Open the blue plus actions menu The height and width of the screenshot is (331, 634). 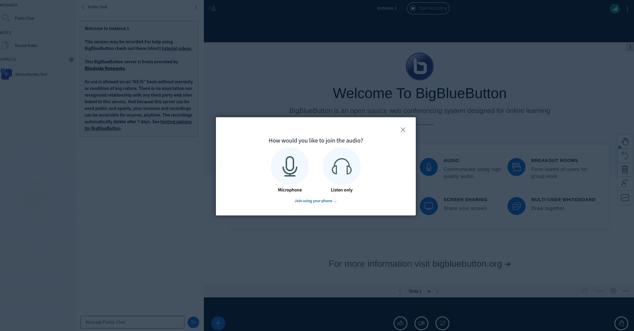pos(218,323)
